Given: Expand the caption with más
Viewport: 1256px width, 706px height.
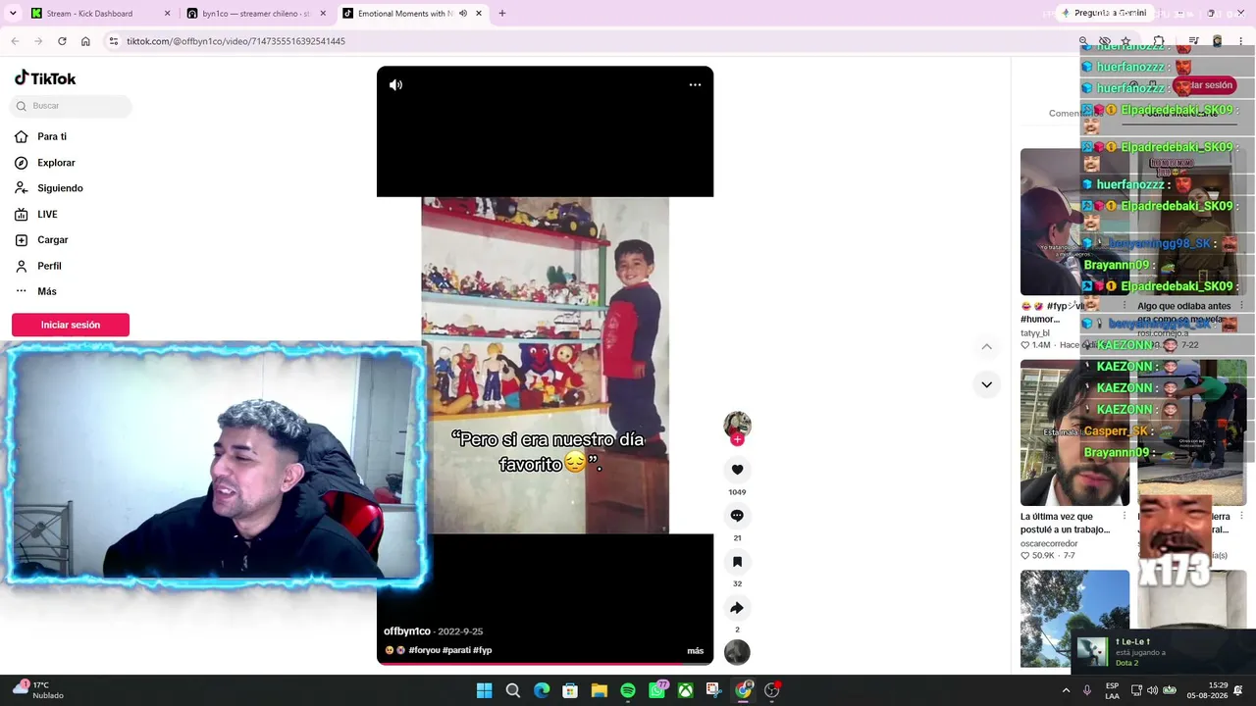Looking at the screenshot, I should point(695,651).
